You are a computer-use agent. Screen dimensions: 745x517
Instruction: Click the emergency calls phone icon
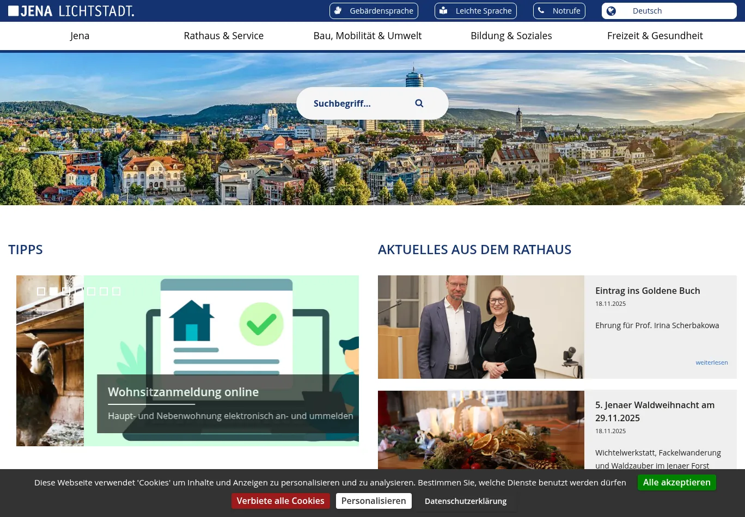click(541, 11)
